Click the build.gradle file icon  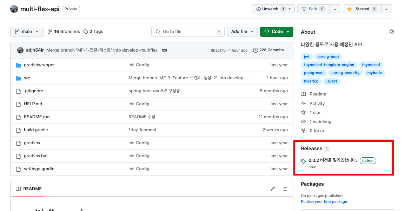point(18,130)
